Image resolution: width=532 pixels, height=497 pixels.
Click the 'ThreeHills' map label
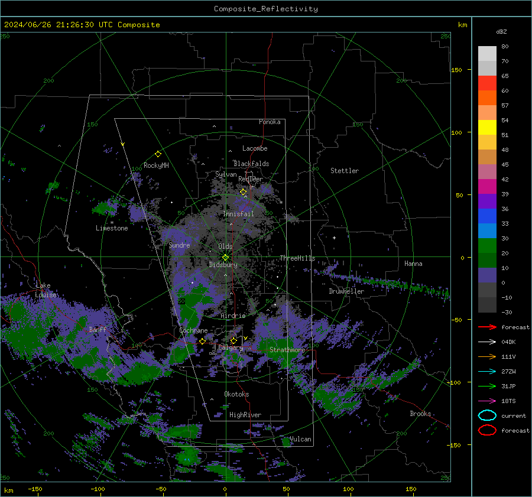tap(297, 258)
